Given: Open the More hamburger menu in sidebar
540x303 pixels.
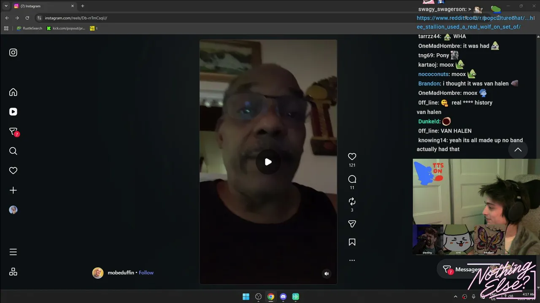Looking at the screenshot, I should pos(13,252).
